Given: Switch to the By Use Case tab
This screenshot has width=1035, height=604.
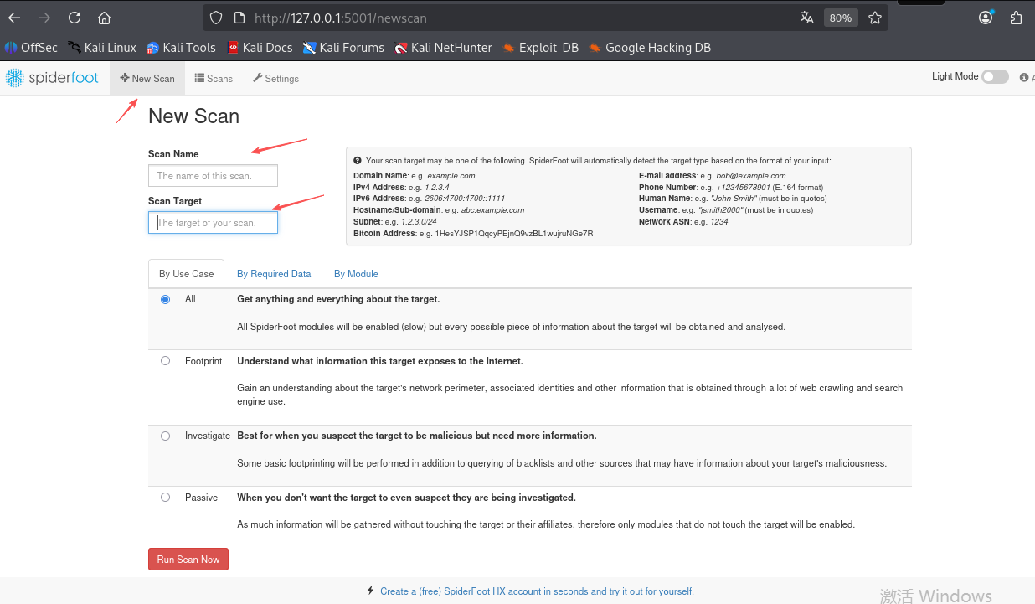Looking at the screenshot, I should coord(186,274).
